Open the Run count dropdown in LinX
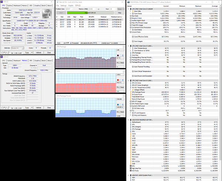The height and width of the screenshot is (181, 222). click(x=115, y=9)
